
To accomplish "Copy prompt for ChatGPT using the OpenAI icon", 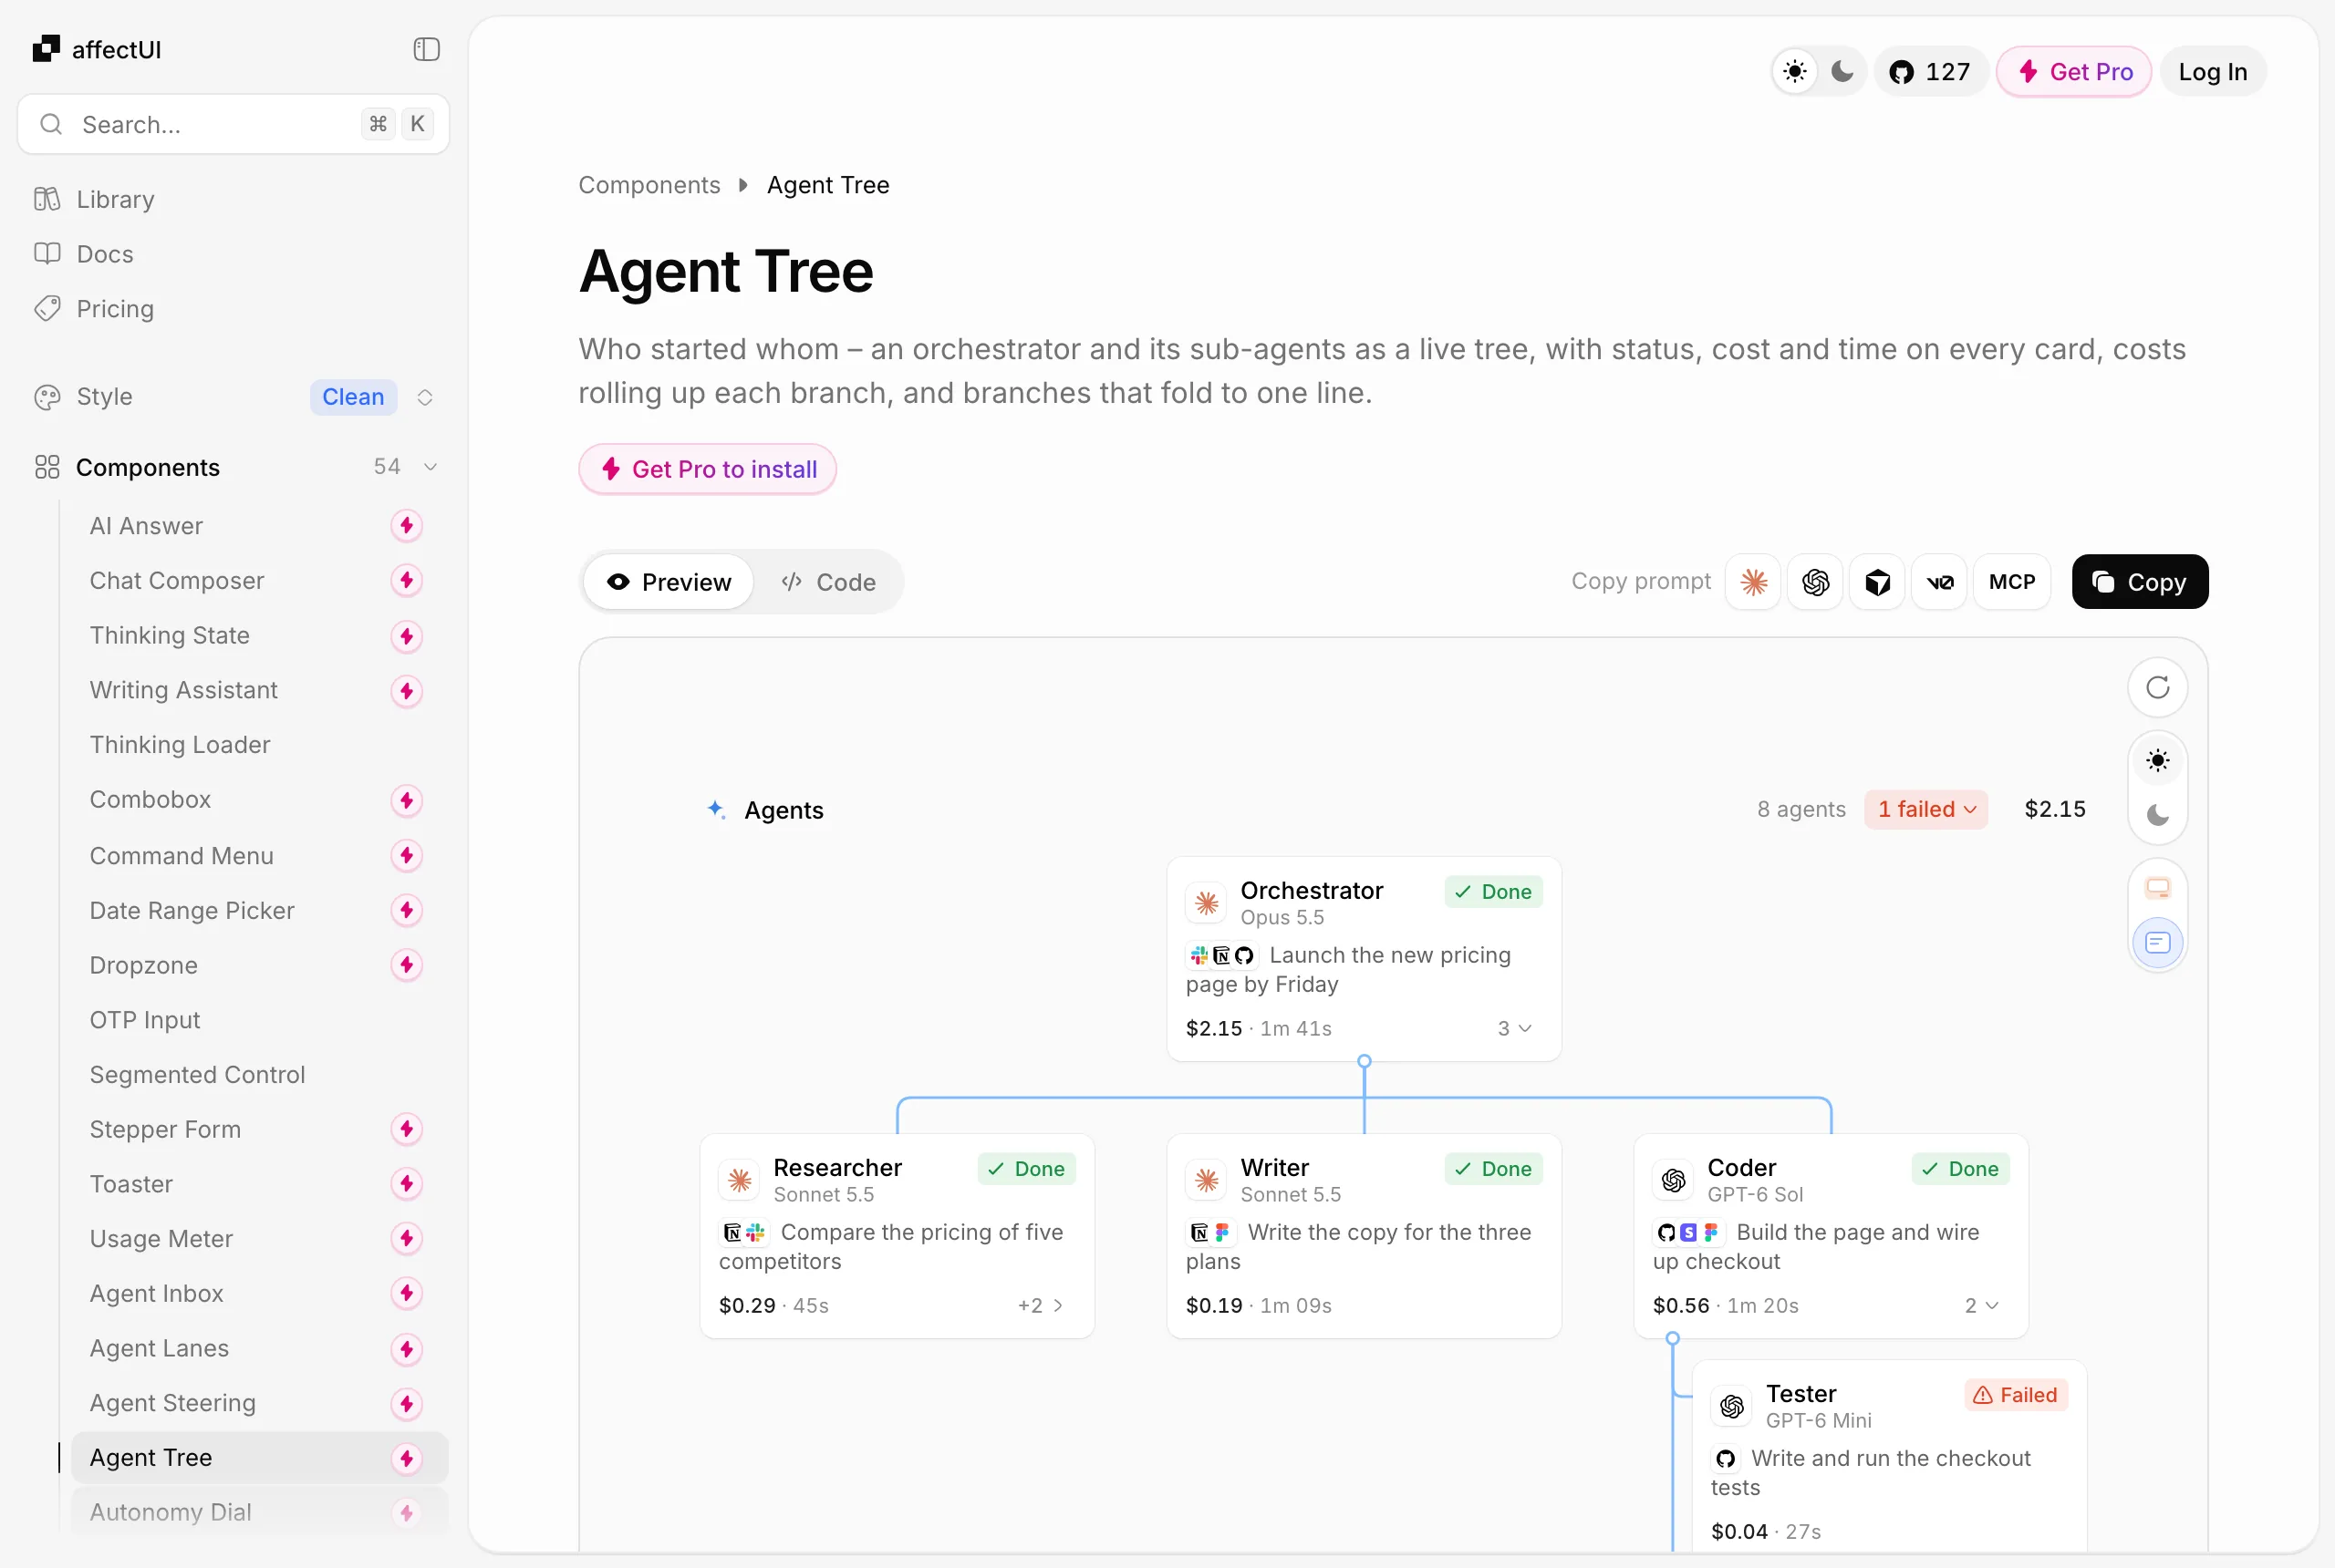I will tap(1816, 582).
